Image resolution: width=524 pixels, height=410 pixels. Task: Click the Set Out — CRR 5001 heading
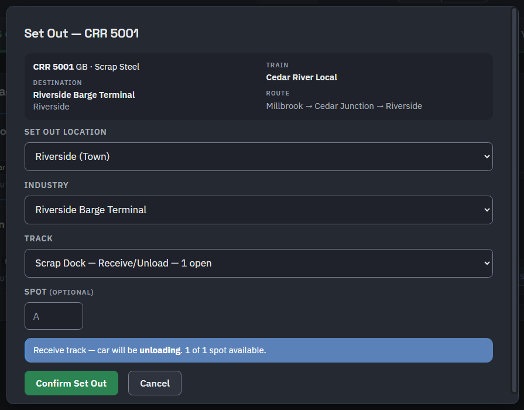point(81,33)
